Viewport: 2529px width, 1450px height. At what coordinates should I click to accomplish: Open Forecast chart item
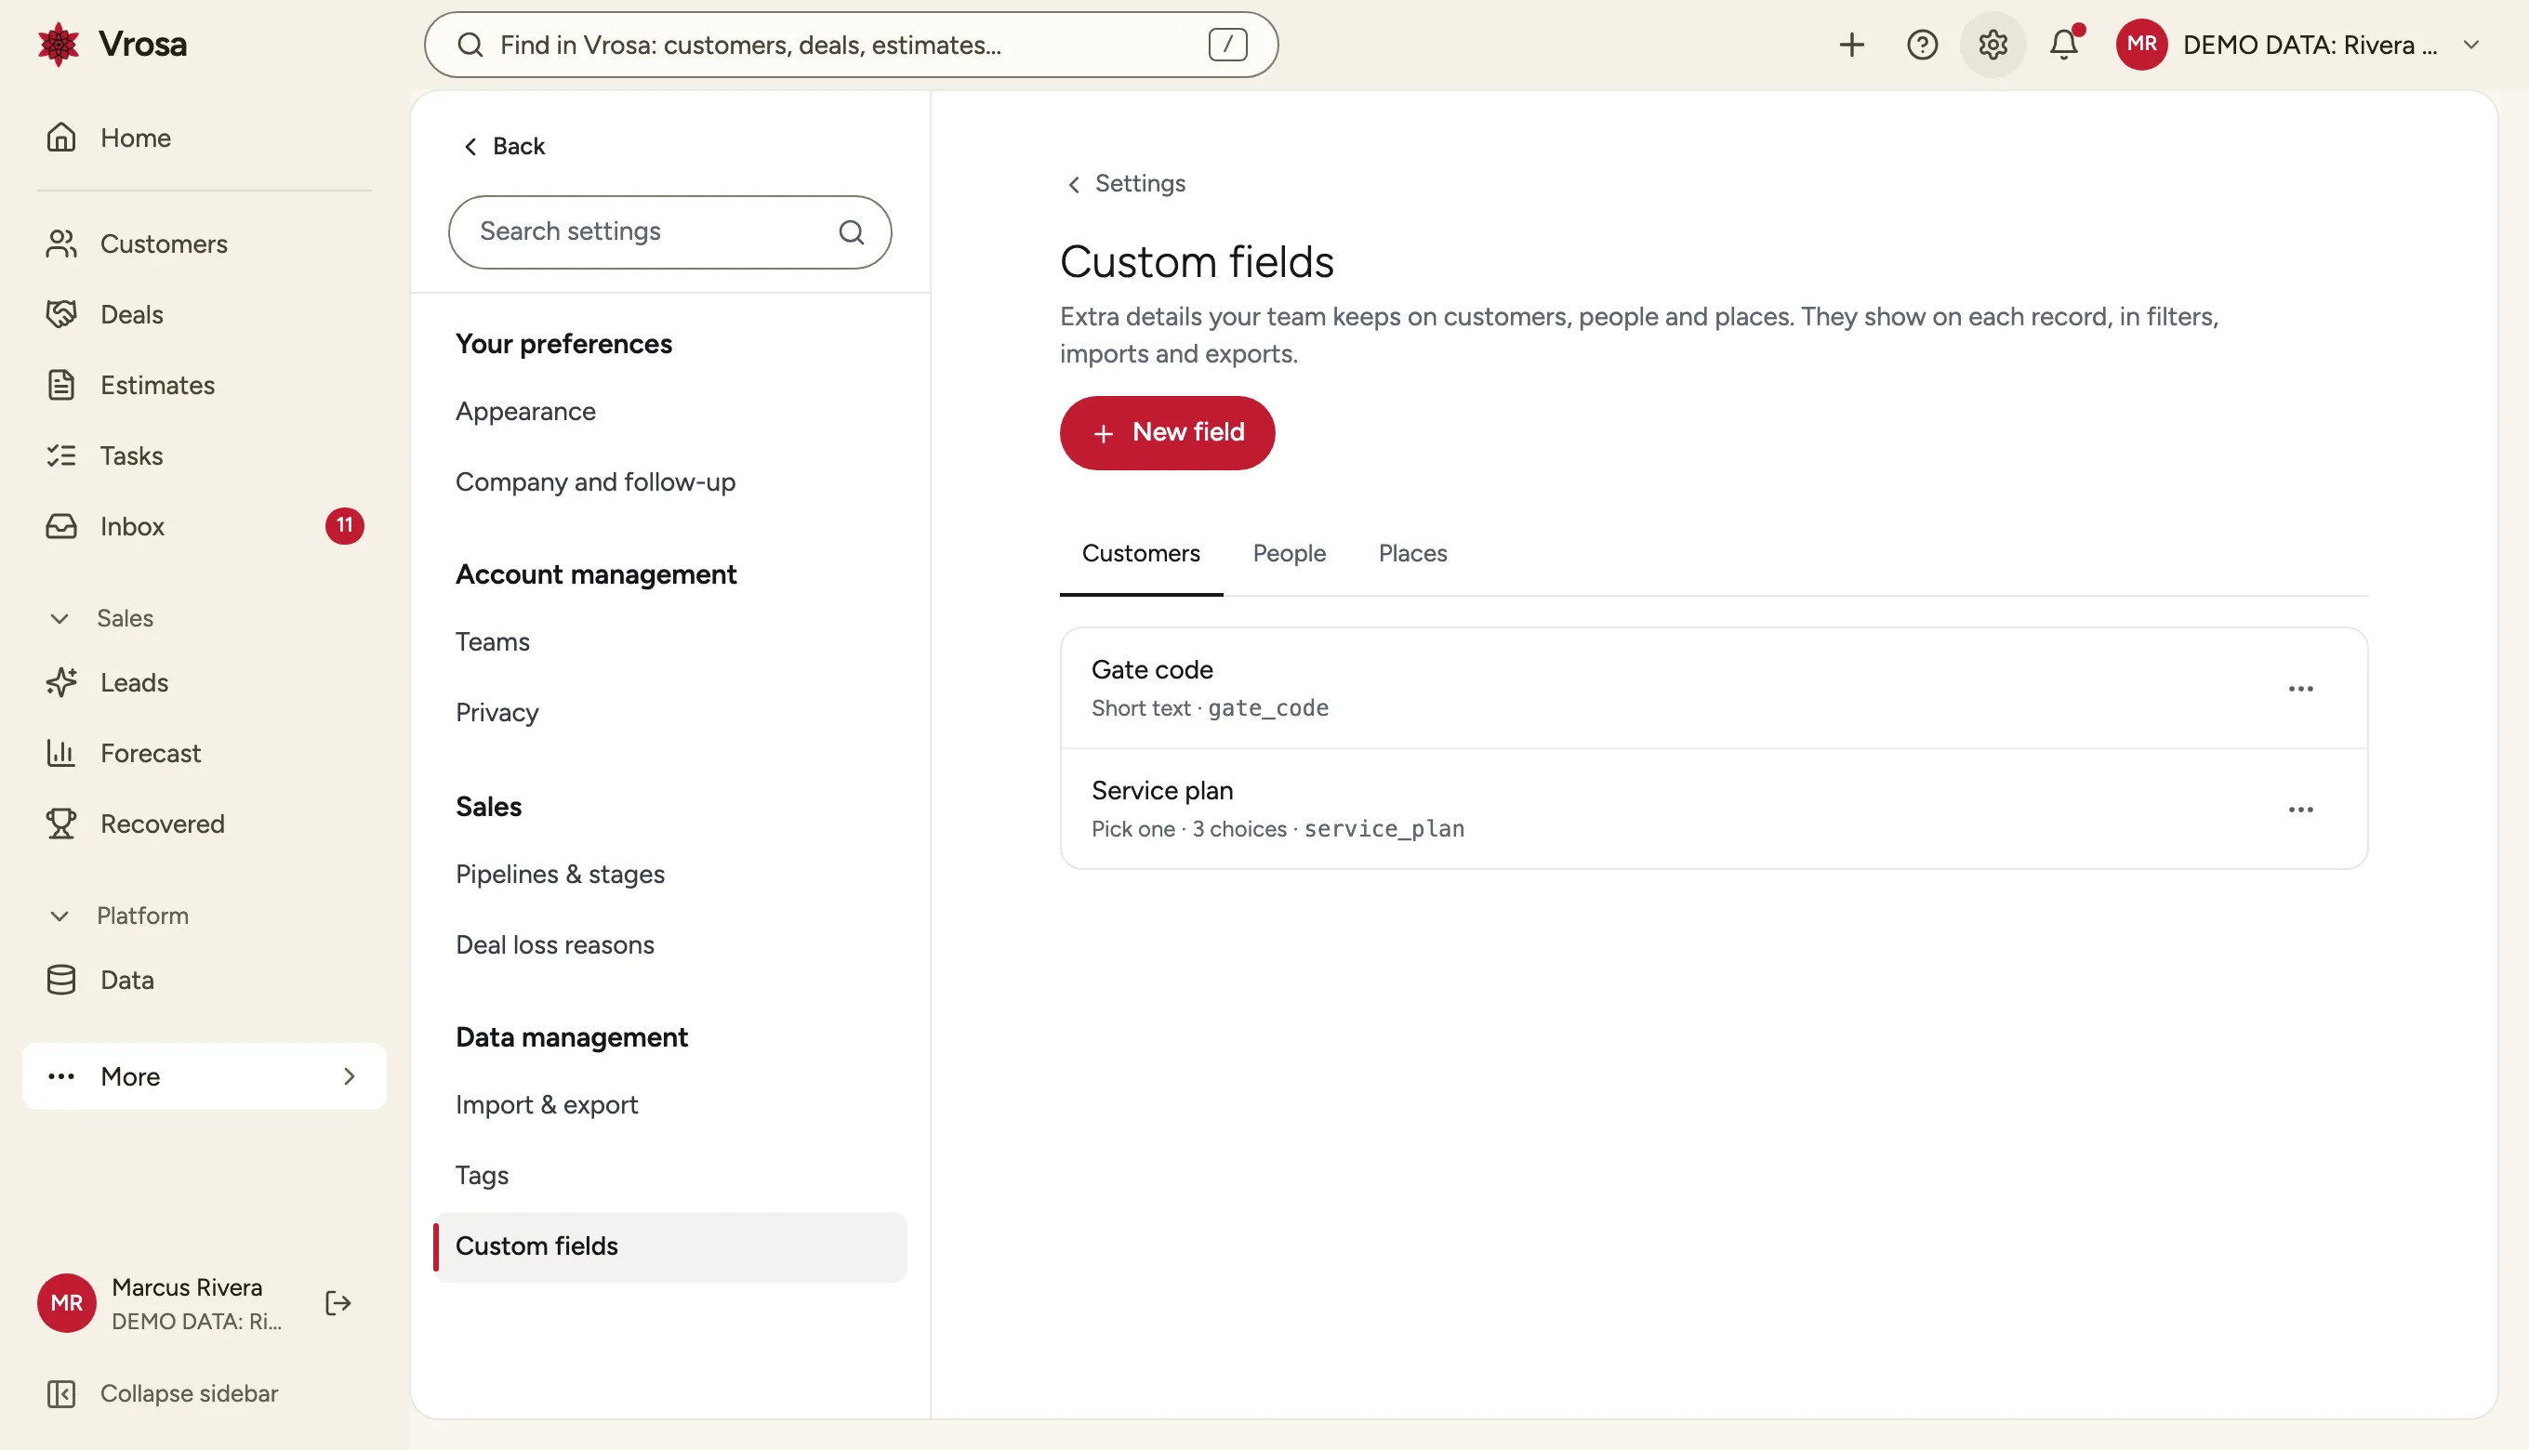click(205, 754)
